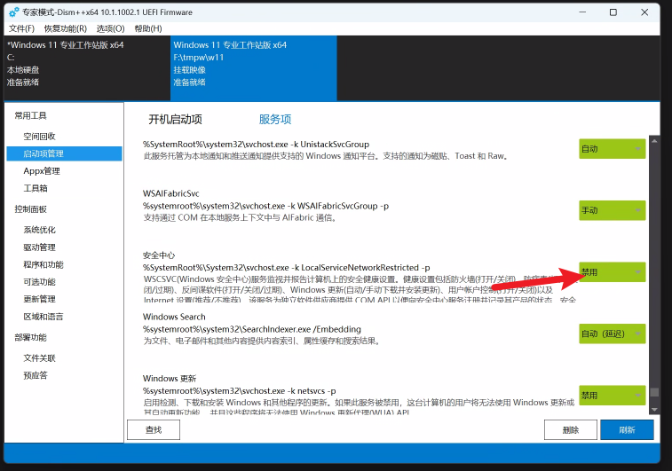Expand startup type dropdown for 安全中心

(x=612, y=271)
